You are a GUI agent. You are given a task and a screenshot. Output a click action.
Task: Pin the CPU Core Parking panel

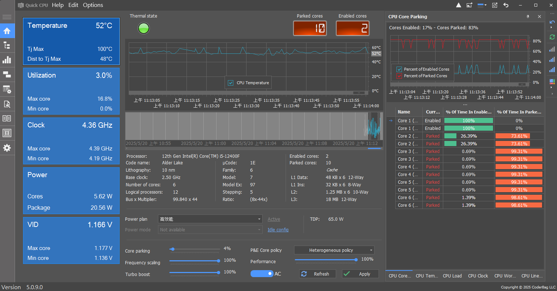point(528,16)
